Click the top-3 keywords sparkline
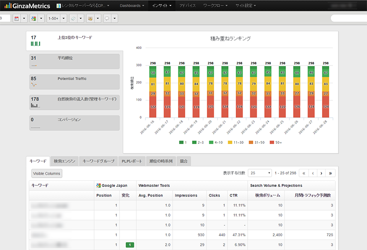Image resolution: width=367 pixels, height=250 pixels. pyautogui.click(x=36, y=43)
